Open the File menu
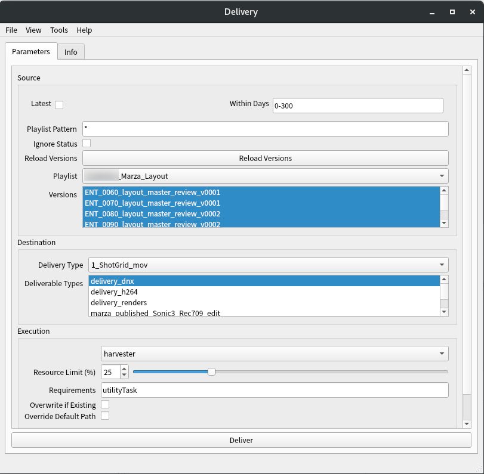The width and height of the screenshot is (484, 474). click(x=11, y=30)
